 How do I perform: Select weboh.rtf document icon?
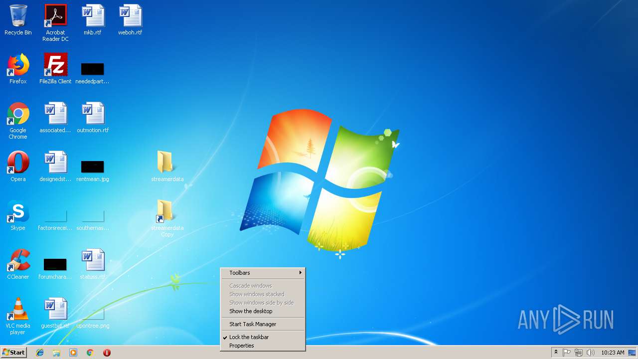click(130, 20)
